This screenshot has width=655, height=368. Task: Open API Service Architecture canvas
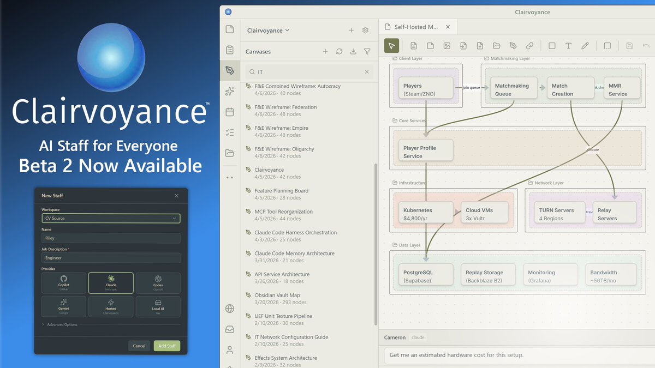309,277
